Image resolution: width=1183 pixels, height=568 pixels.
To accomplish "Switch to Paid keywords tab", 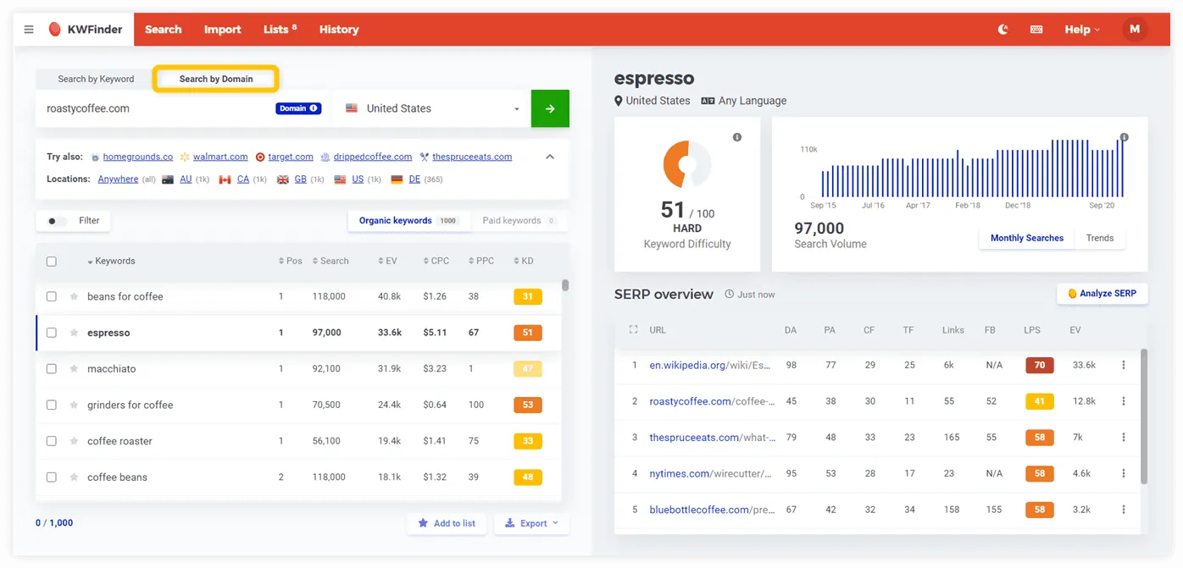I will 519,221.
